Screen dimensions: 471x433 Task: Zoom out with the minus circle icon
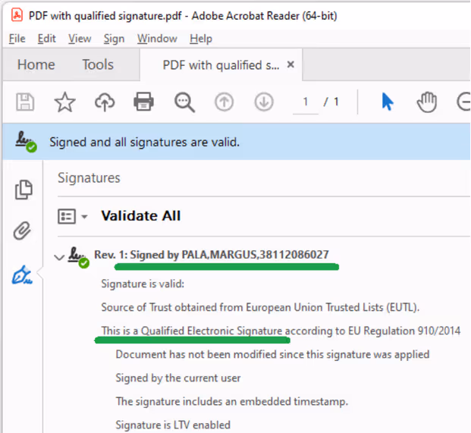pos(464,102)
